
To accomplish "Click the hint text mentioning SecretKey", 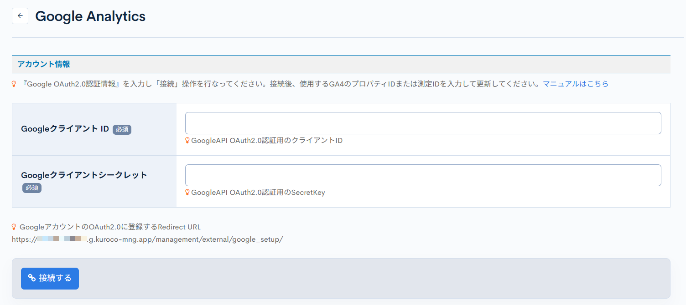I will pos(258,193).
